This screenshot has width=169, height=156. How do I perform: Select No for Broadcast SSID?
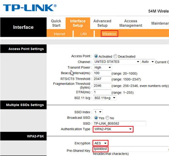[107, 118]
